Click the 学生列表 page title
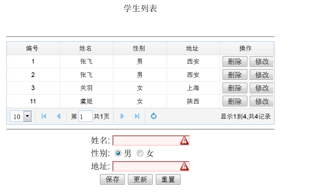Viewport: 312px width, 196px height. click(x=140, y=8)
